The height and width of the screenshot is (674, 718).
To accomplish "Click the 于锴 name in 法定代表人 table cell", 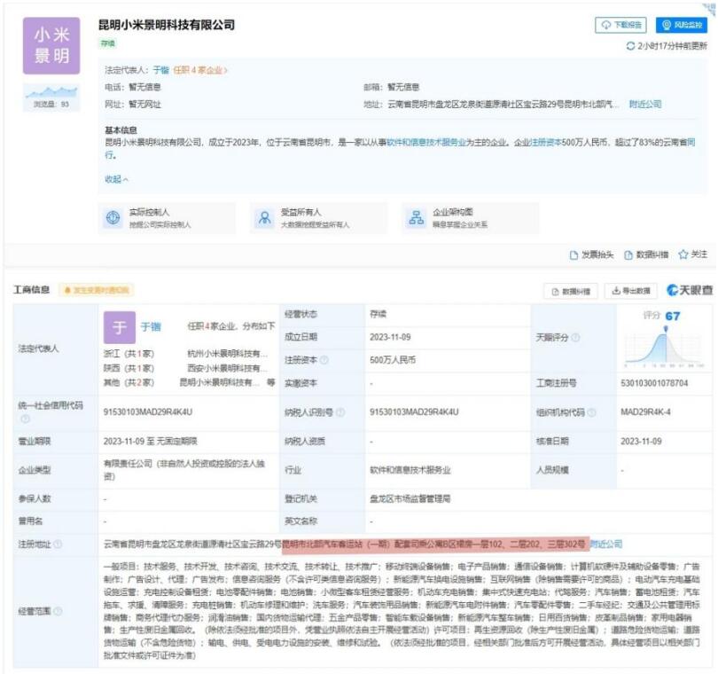I will click(x=151, y=326).
